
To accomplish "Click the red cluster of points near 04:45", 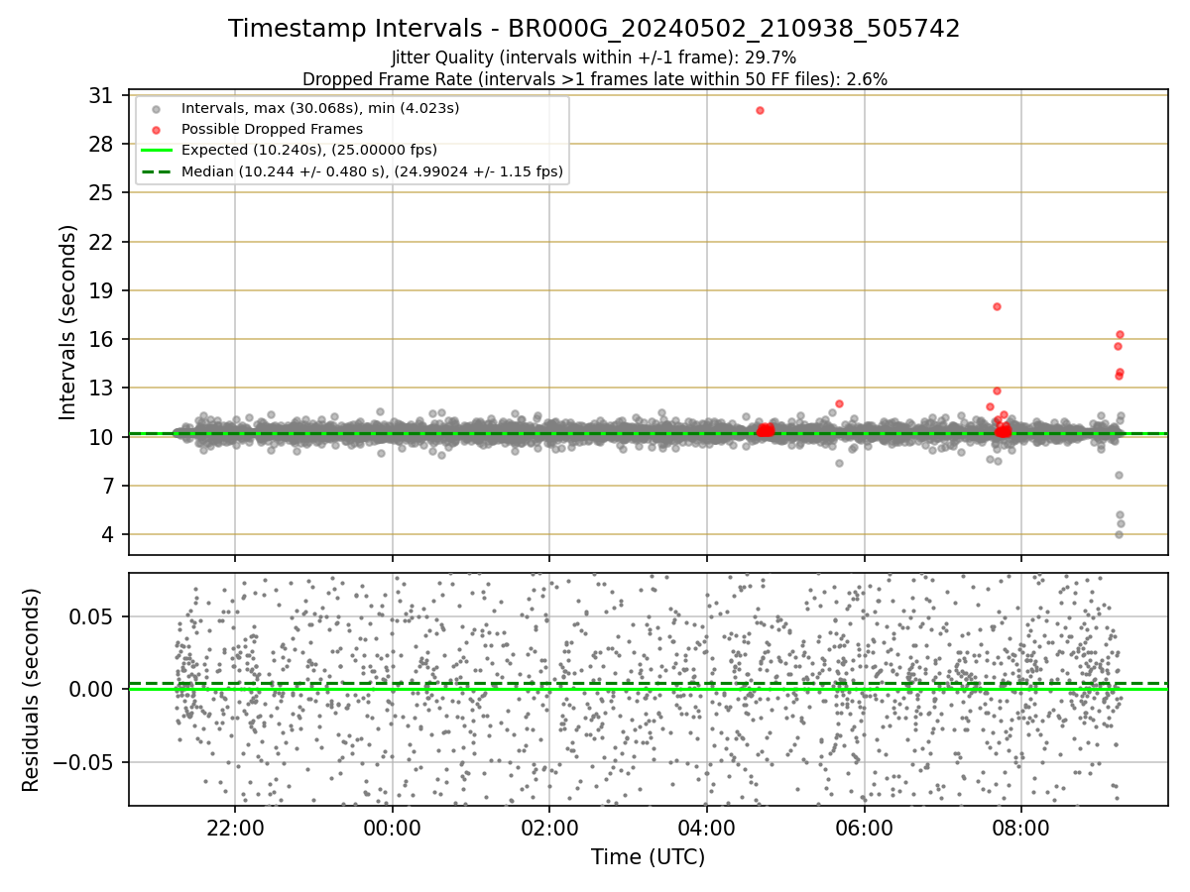I will (765, 430).
